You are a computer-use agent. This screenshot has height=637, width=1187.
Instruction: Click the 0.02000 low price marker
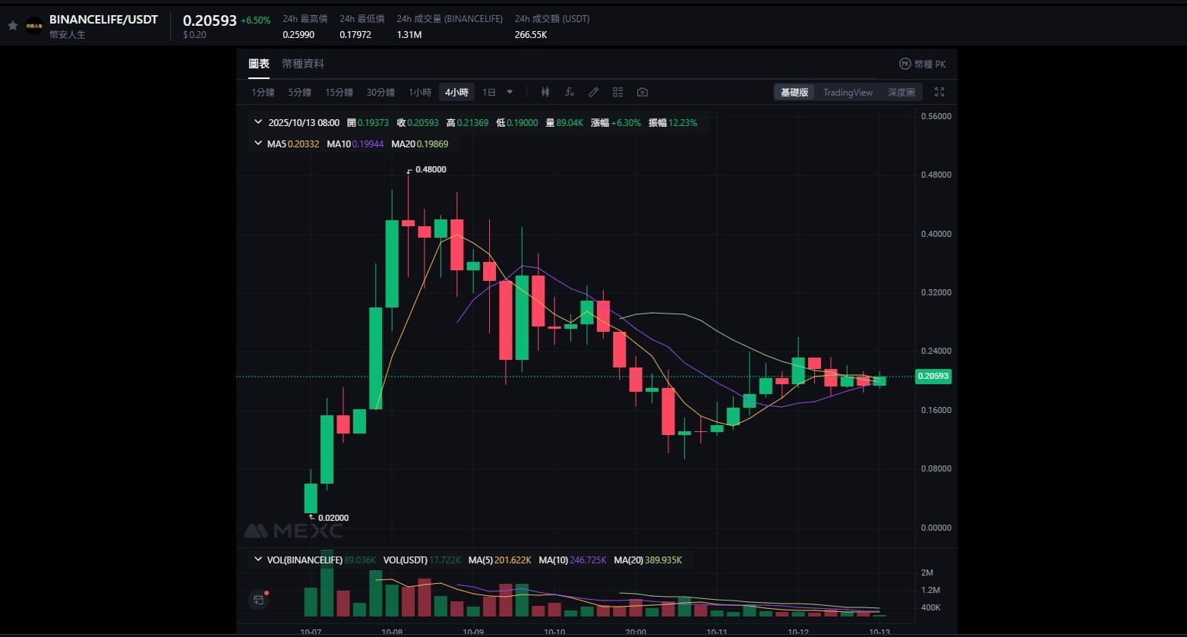point(333,518)
